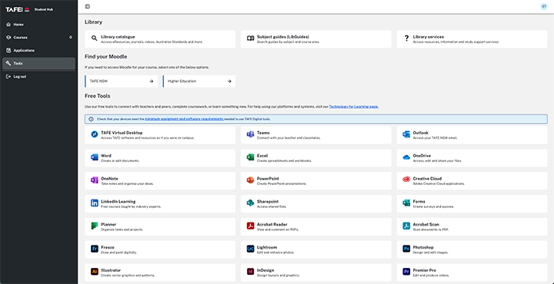Open the Higher Education Moodle button
This screenshot has height=284, width=554.
click(x=199, y=81)
